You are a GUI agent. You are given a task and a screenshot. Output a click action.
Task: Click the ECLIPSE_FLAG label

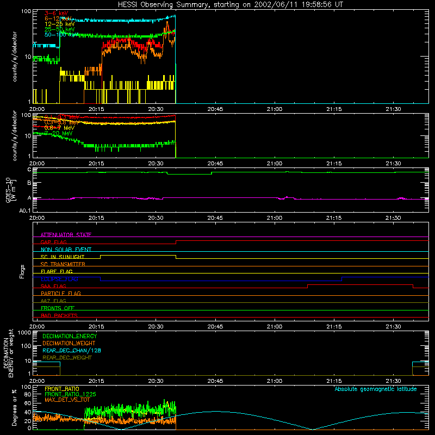(59, 279)
